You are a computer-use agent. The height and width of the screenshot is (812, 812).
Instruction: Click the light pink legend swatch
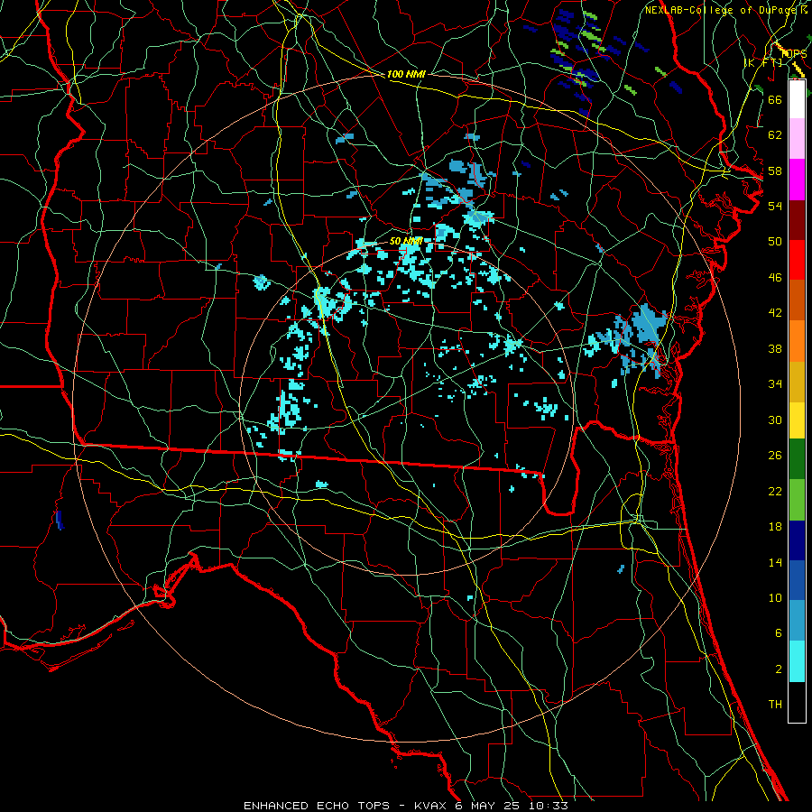point(797,139)
